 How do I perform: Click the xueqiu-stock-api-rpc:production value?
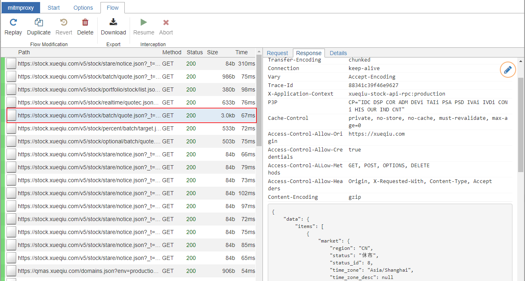click(397, 94)
